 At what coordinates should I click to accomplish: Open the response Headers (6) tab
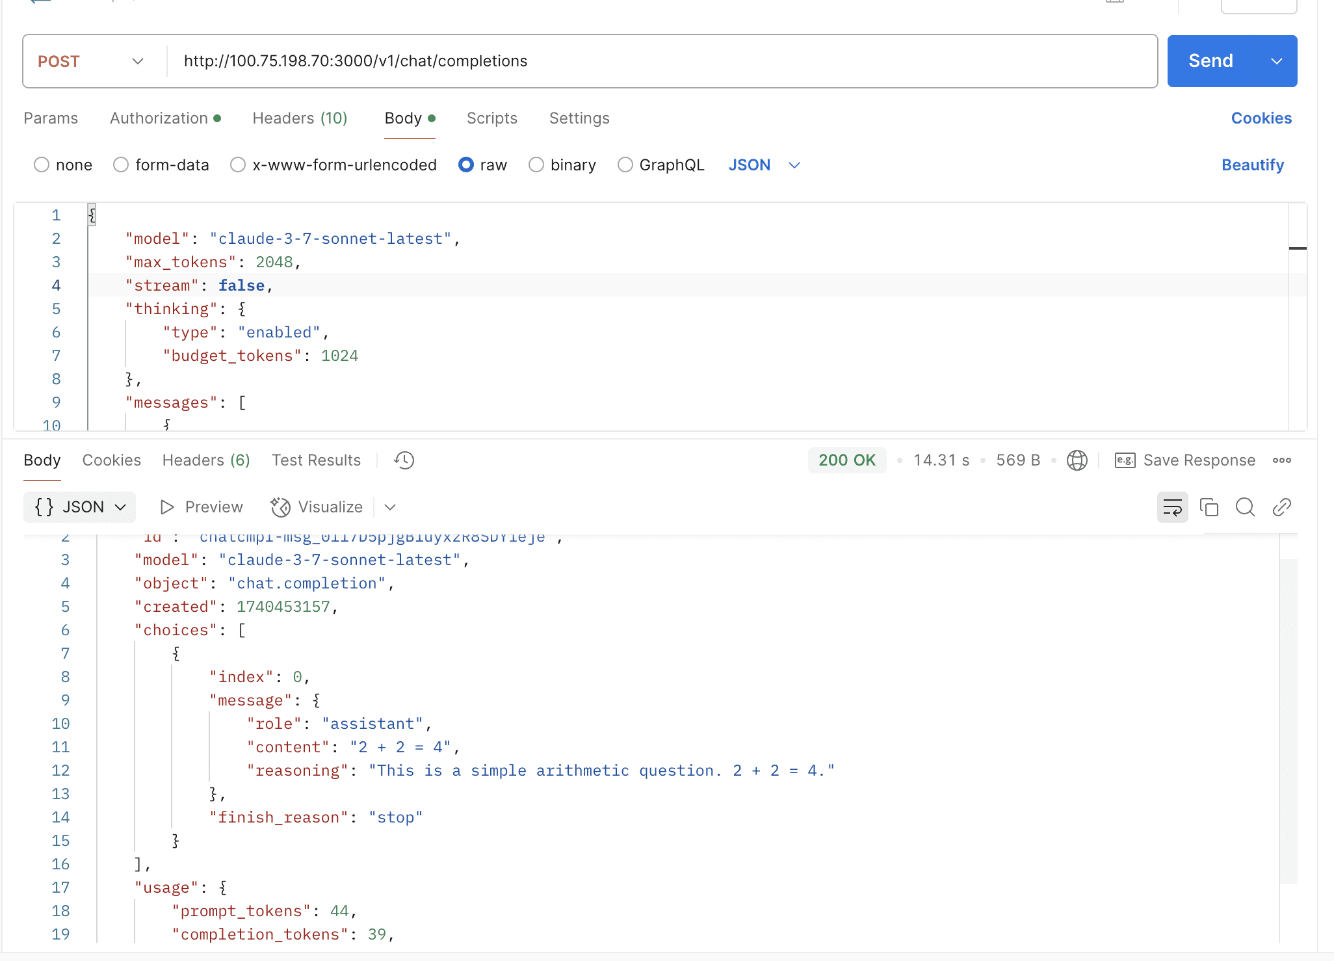(206, 460)
